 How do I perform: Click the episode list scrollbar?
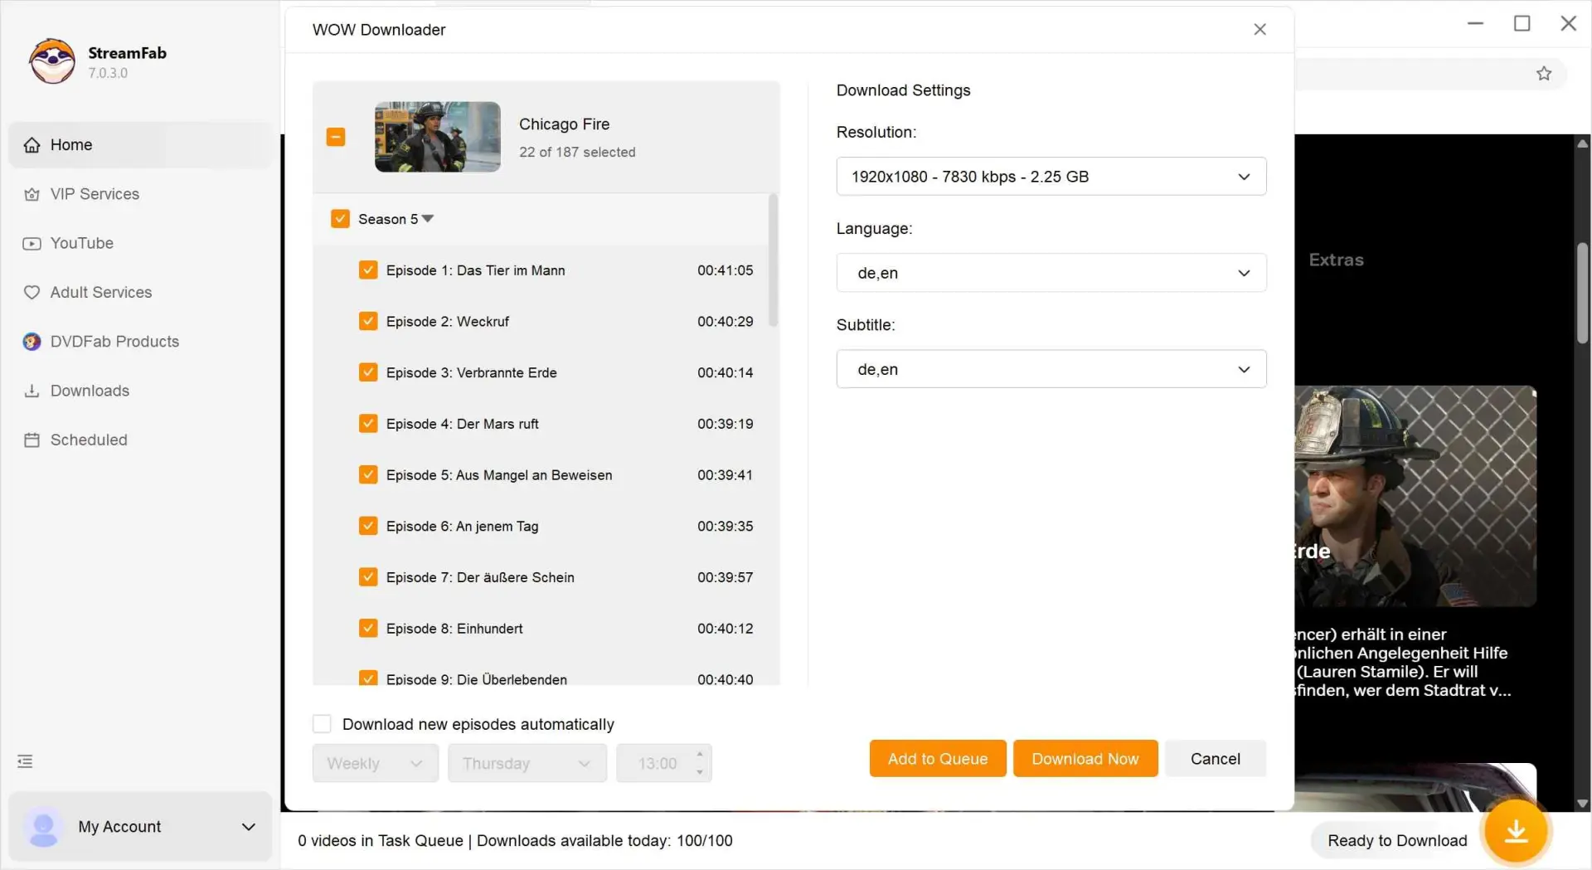click(x=773, y=260)
